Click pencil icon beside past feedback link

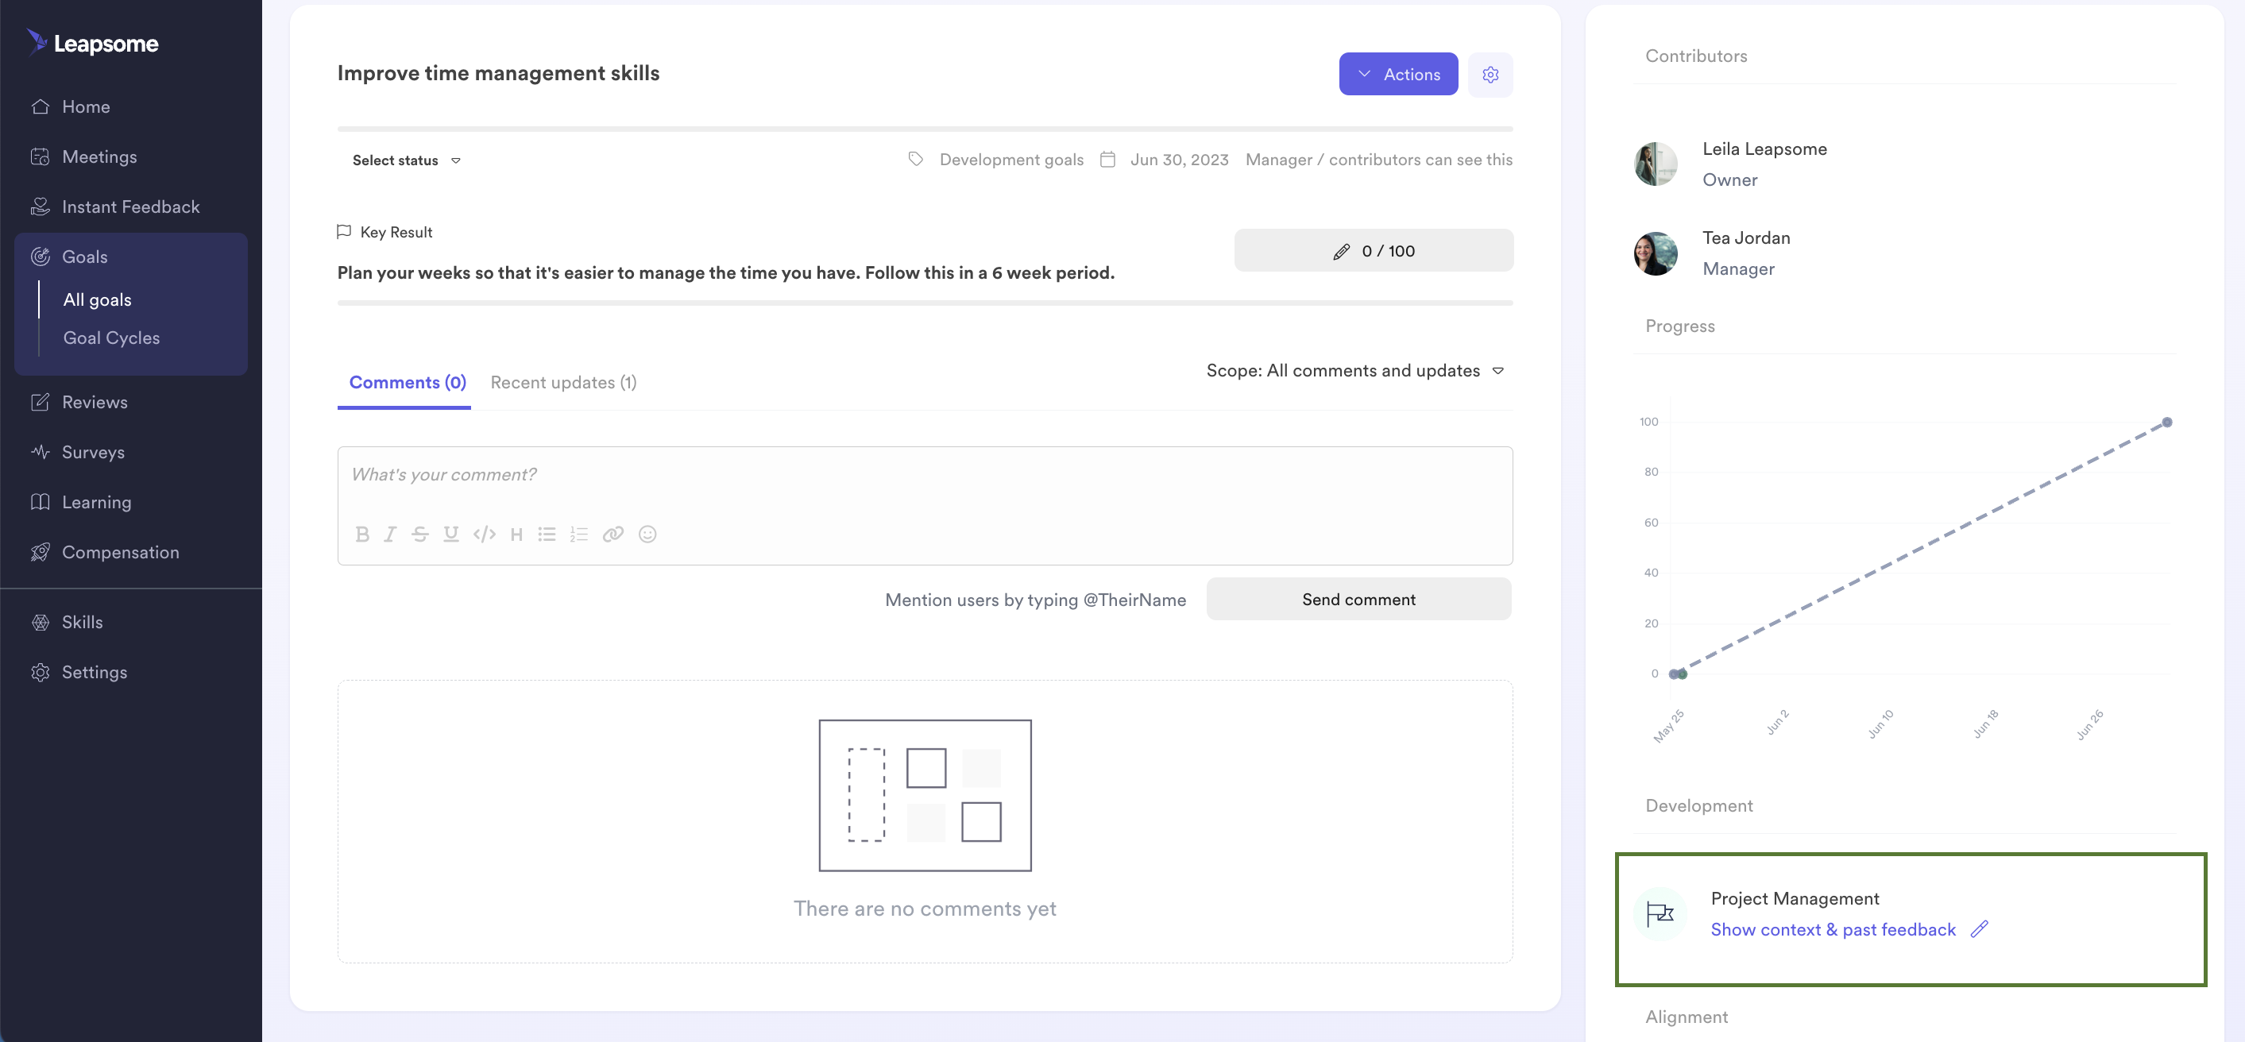pyautogui.click(x=1979, y=928)
